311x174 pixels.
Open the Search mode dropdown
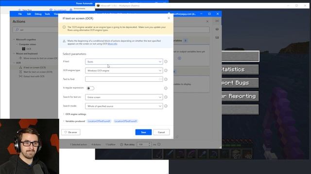pyautogui.click(x=124, y=106)
